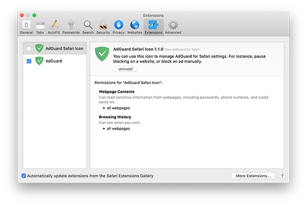The width and height of the screenshot is (307, 206).
Task: Switch to the Tabs preferences pane
Action: click(x=40, y=27)
